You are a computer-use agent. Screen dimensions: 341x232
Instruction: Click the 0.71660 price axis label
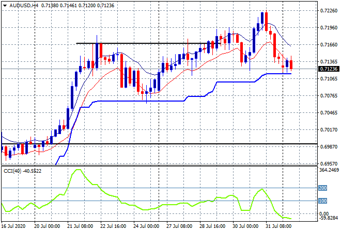[x=329, y=45]
